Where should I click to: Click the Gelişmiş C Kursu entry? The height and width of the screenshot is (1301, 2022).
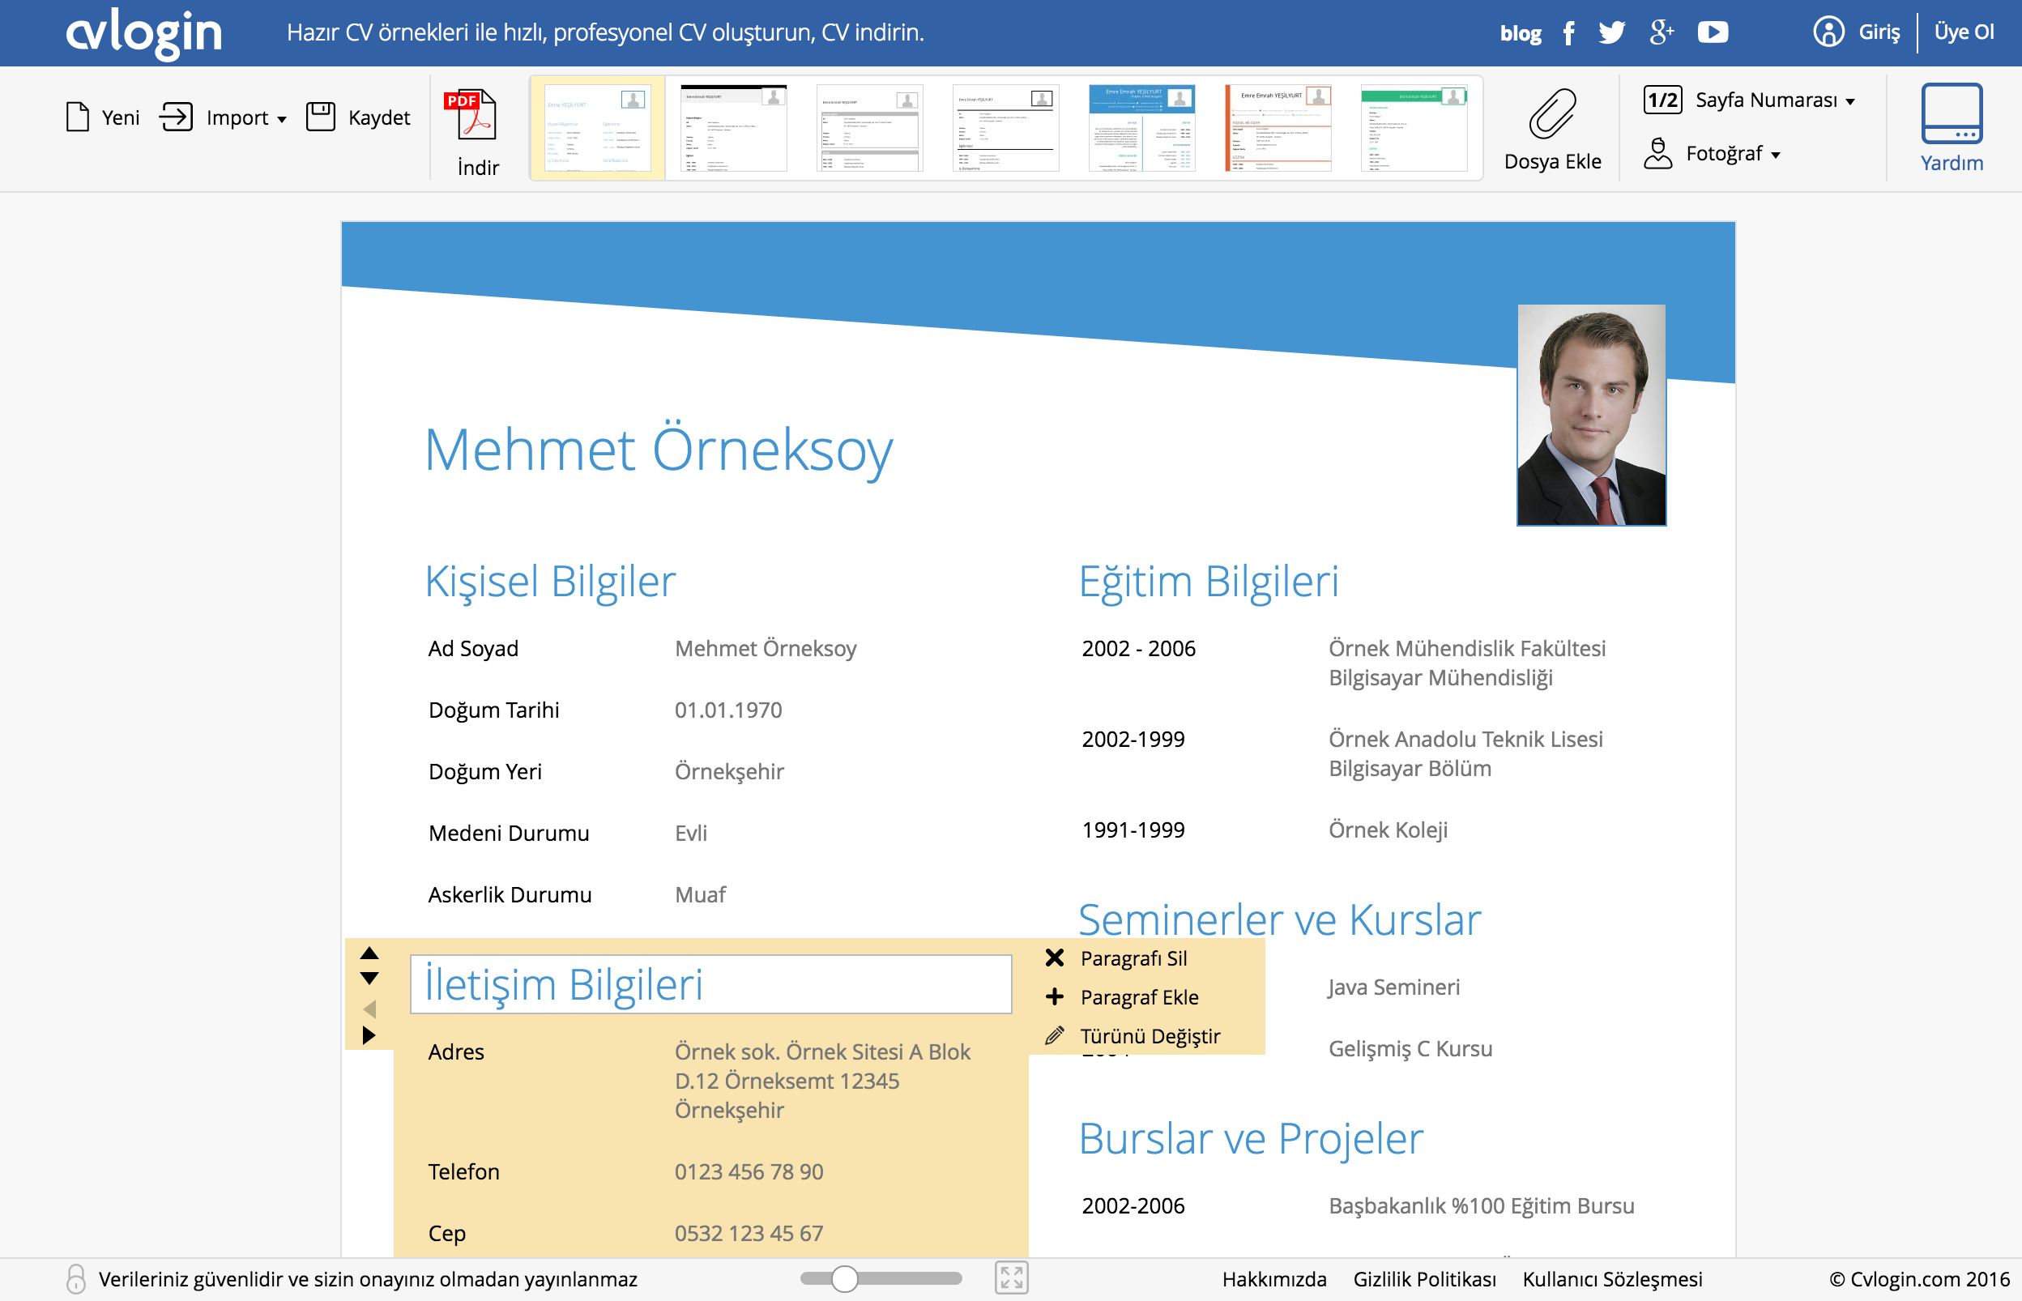tap(1410, 1049)
